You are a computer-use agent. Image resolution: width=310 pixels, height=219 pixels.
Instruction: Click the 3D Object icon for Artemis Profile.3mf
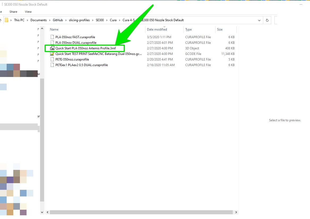(52, 48)
